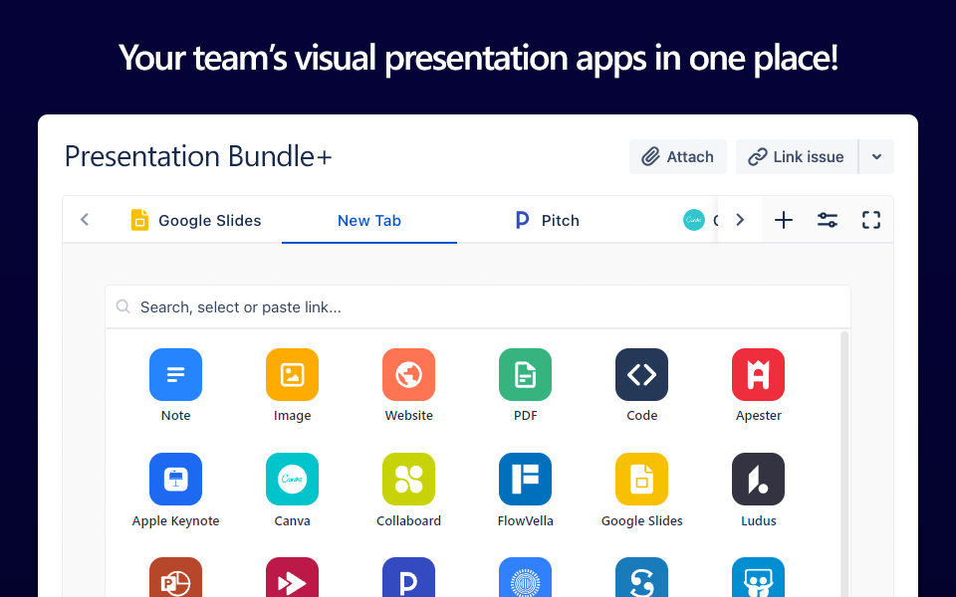Enter fullscreen mode with the expand icon

click(x=871, y=220)
